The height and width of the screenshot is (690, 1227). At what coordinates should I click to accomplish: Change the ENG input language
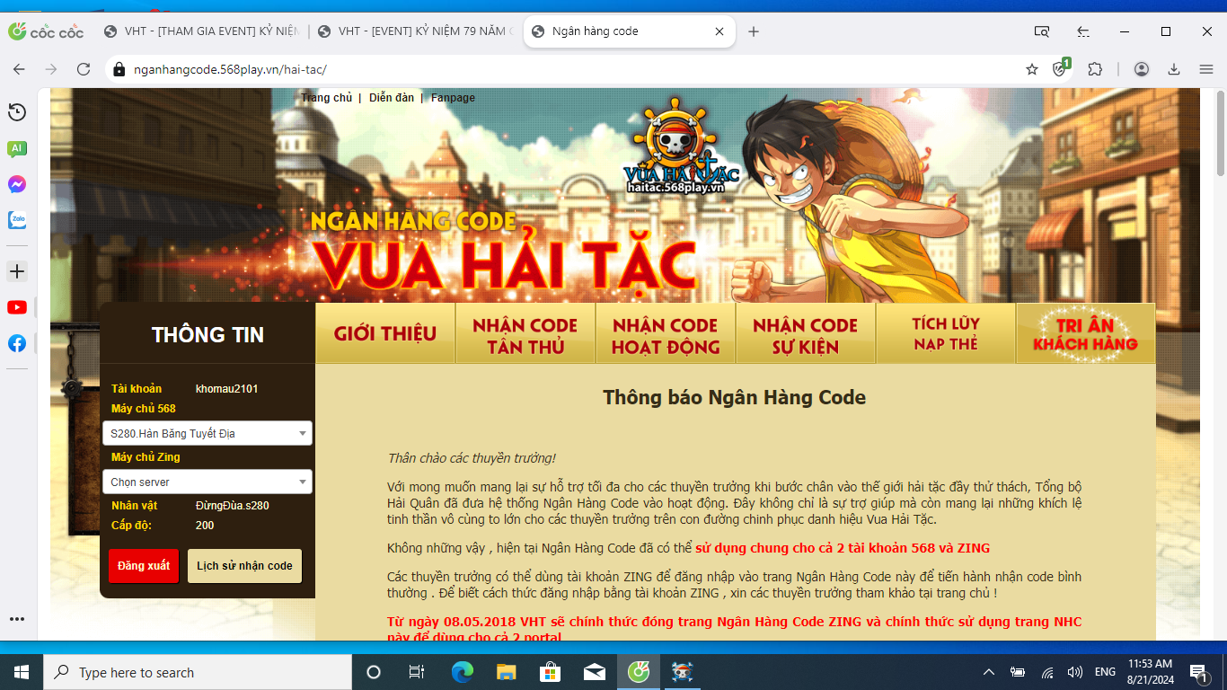coord(1105,672)
